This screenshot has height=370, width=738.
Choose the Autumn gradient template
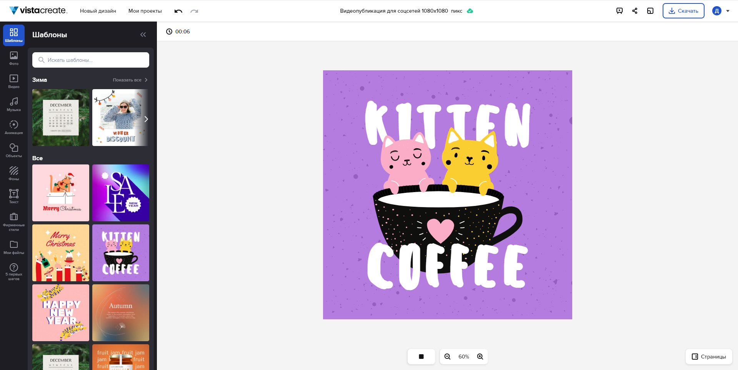[x=121, y=313]
